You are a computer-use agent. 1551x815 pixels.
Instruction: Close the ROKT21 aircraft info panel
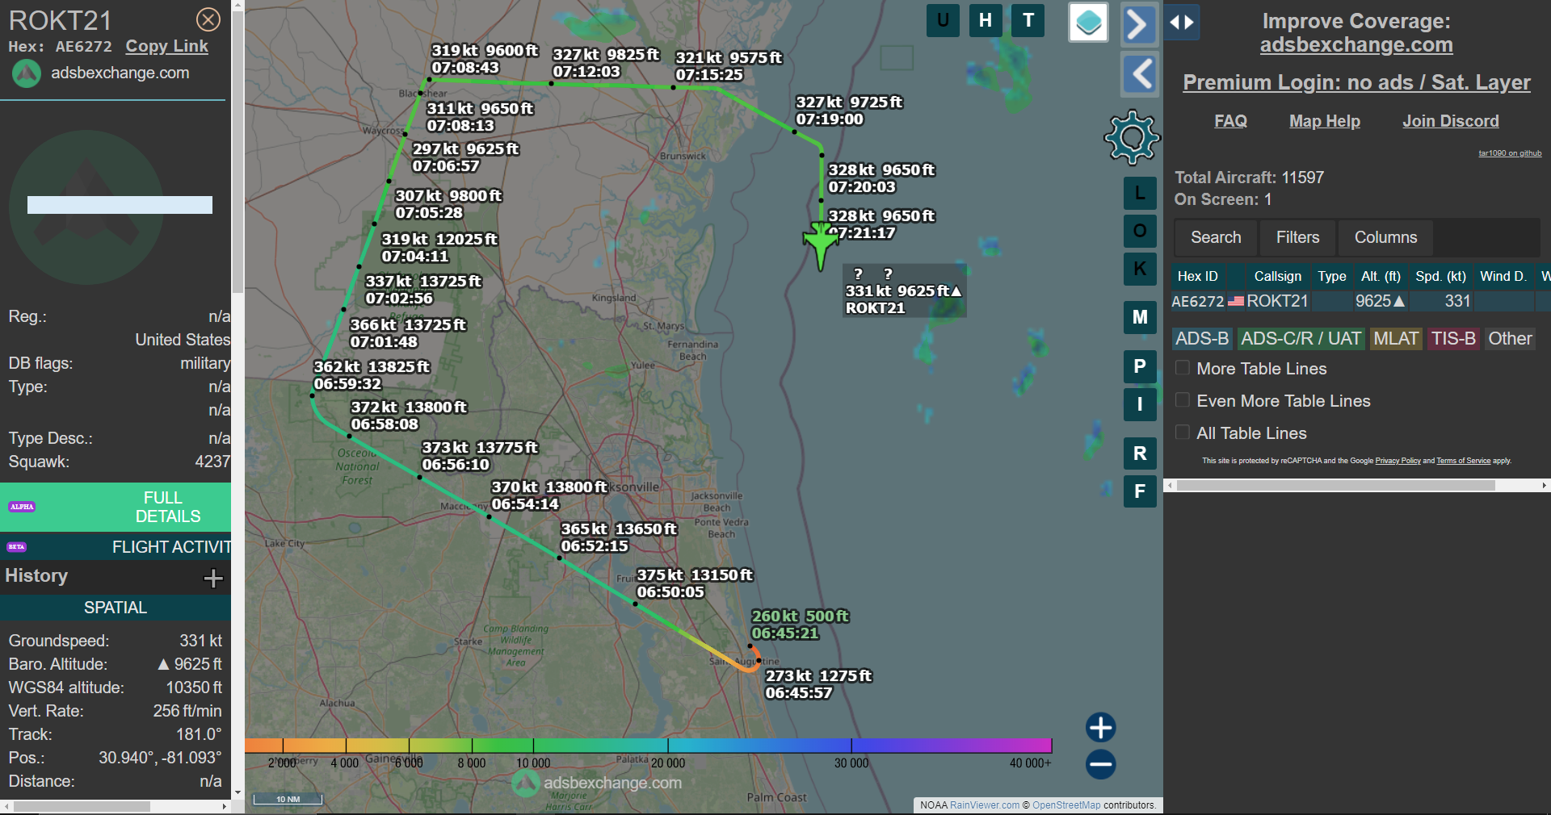coord(208,19)
